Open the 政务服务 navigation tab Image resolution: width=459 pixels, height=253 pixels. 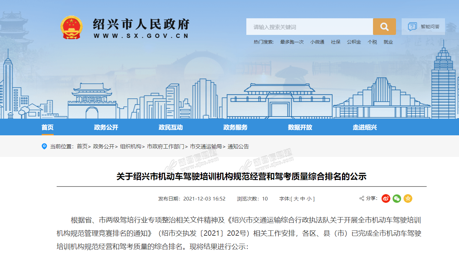coord(235,127)
